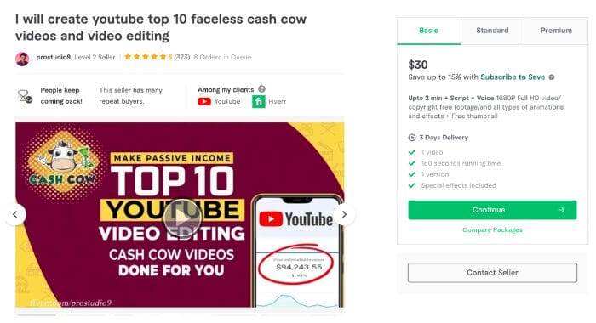
Task: Click the repeat buyers trophy icon
Action: [x=25, y=96]
